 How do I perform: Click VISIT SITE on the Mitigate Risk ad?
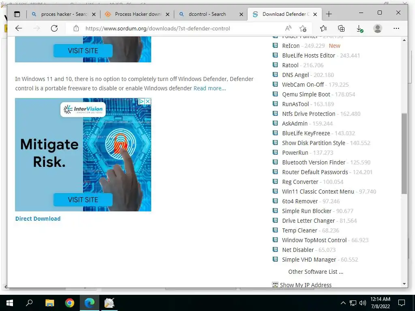[83, 200]
